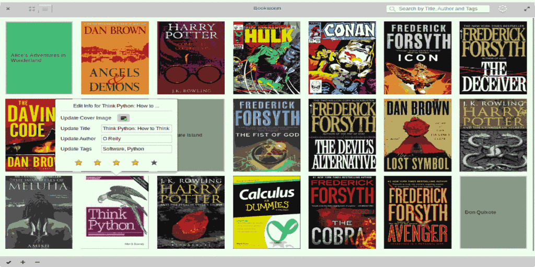Screen dimensions: 535x267
Task: Remove book using the minus icon
Action: pyautogui.click(x=37, y=262)
